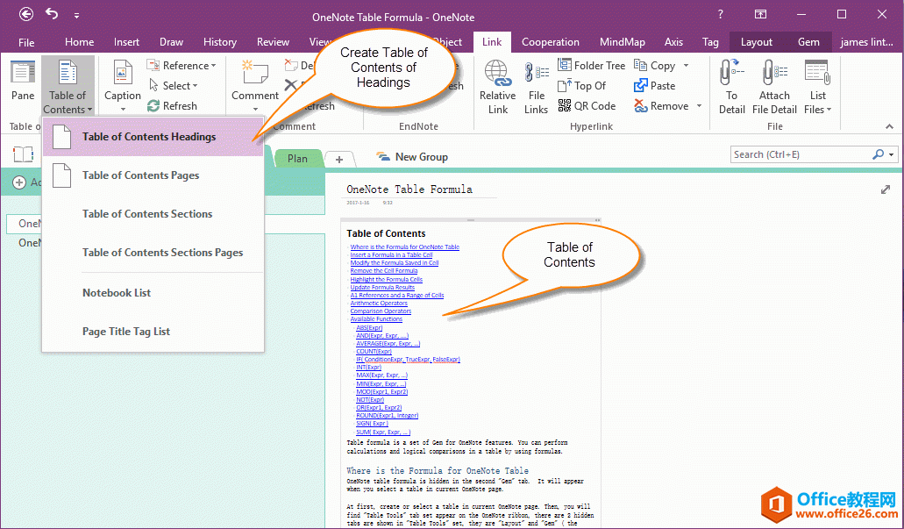The height and width of the screenshot is (529, 904).
Task: Switch to the MindMap ribbon tab
Action: coord(622,42)
